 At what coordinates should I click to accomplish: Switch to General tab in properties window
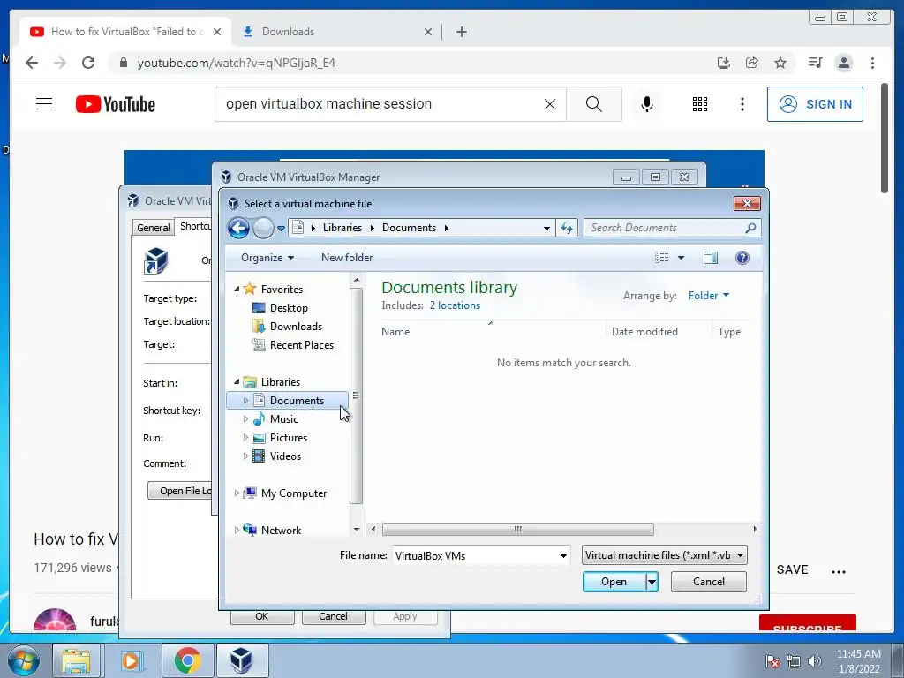tap(154, 228)
